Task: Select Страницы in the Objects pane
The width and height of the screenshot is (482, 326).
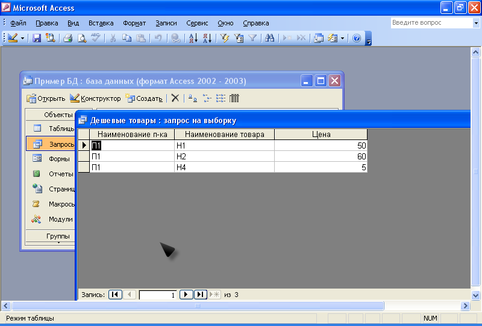Action: click(51, 189)
